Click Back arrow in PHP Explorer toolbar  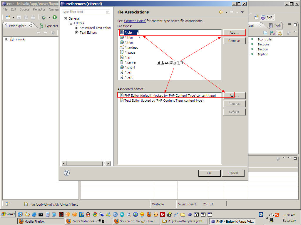[39, 33]
